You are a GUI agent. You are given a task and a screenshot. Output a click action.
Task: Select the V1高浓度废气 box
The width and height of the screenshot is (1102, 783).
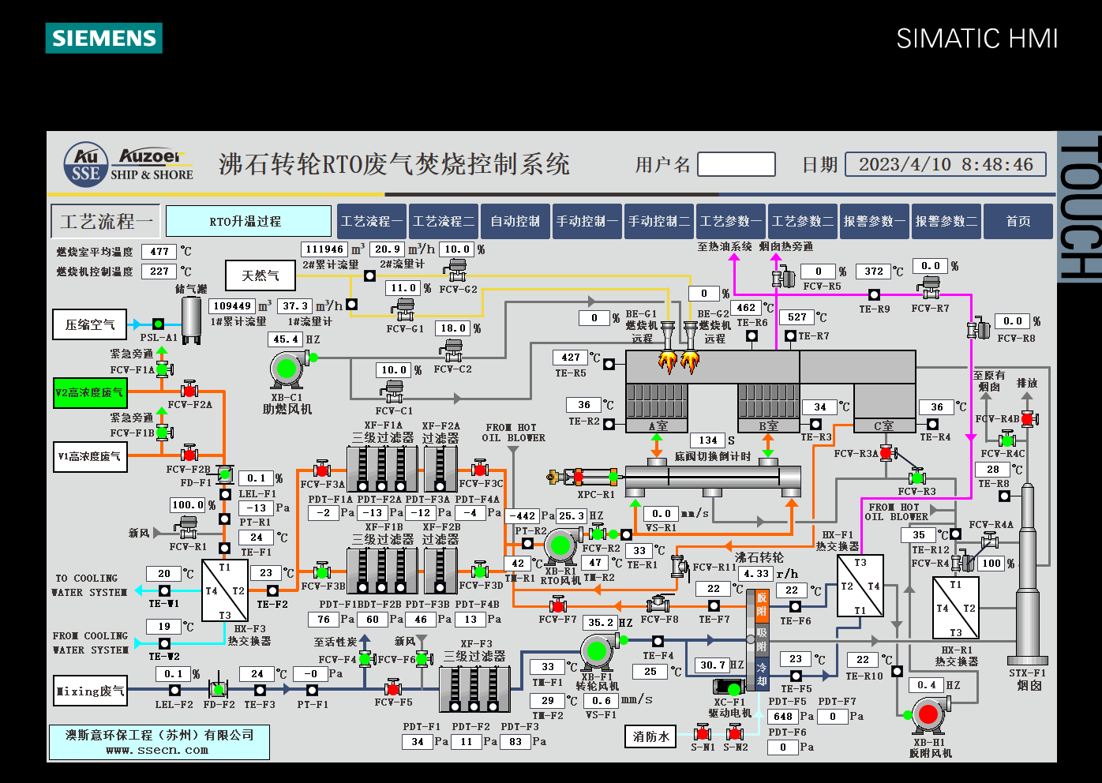click(x=90, y=456)
